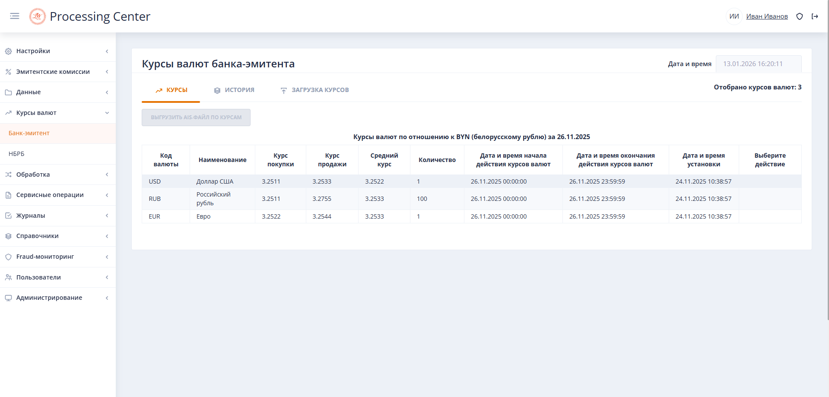
Task: Expand the Справочники menu chevron
Action: click(107, 236)
